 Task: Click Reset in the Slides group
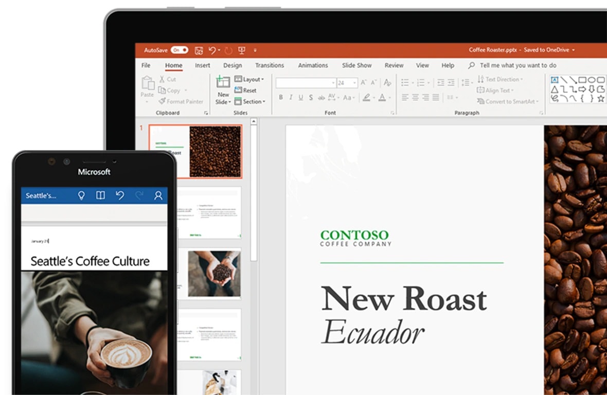(245, 90)
